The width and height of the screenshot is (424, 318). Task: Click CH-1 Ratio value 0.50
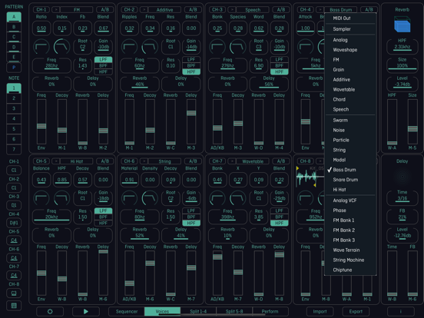(41, 28)
